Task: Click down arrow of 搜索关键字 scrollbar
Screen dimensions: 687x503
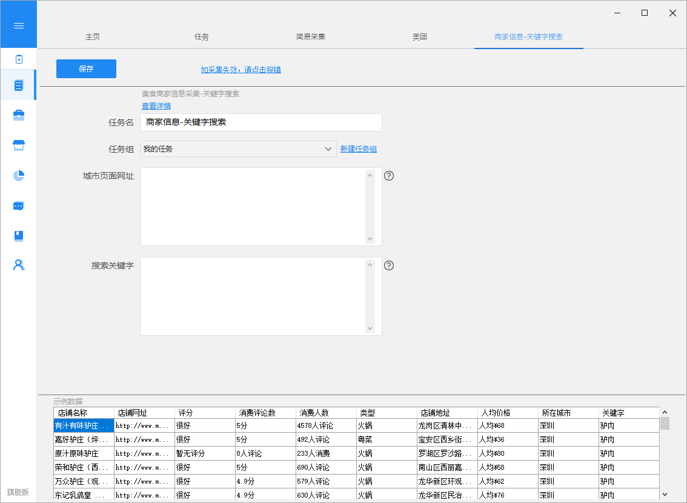Action: (x=370, y=328)
